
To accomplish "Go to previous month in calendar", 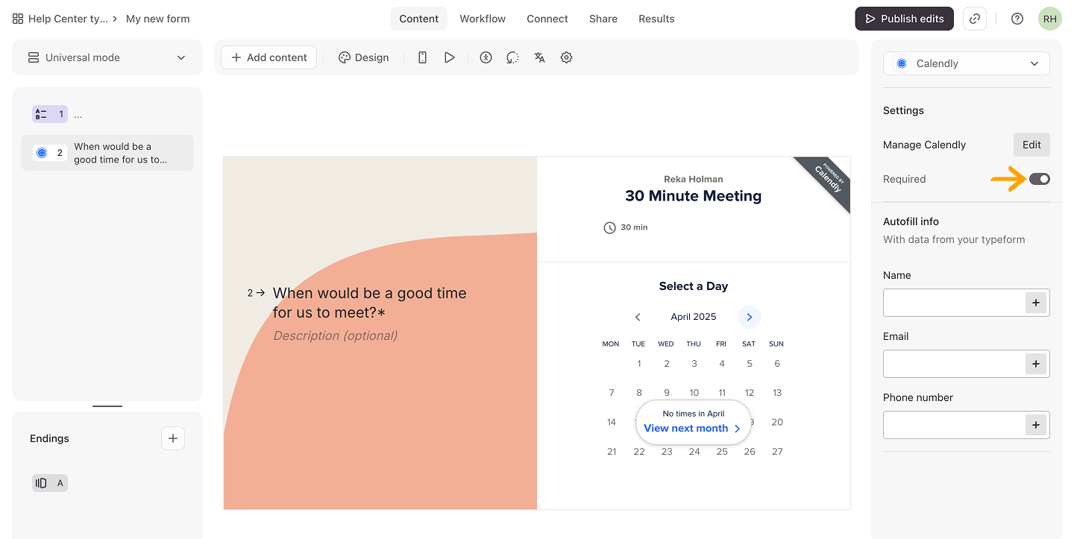I will pos(638,317).
